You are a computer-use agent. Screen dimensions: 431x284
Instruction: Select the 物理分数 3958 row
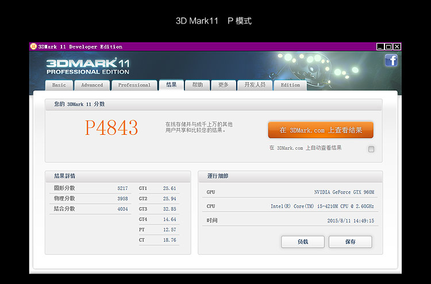[x=90, y=199]
